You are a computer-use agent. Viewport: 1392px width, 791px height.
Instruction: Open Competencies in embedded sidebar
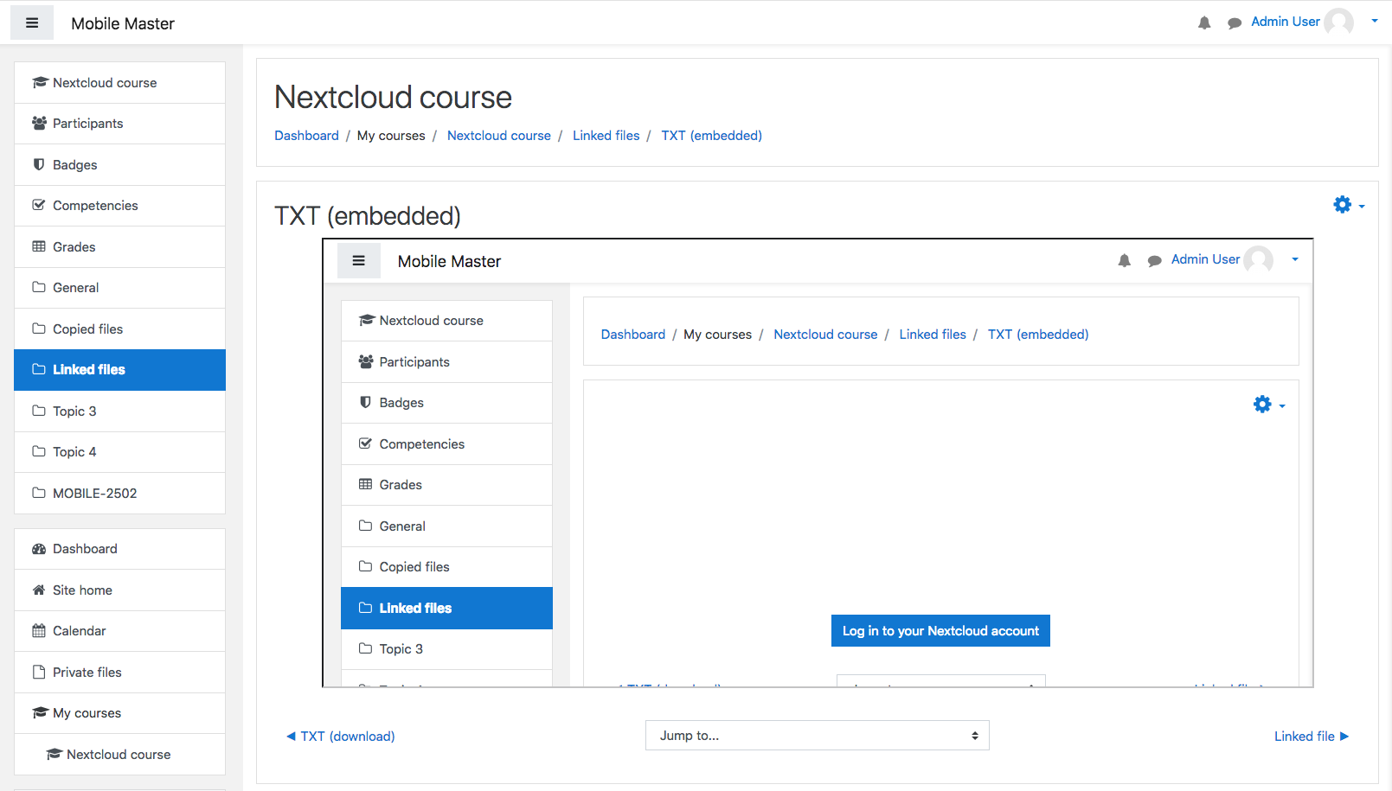coord(446,444)
